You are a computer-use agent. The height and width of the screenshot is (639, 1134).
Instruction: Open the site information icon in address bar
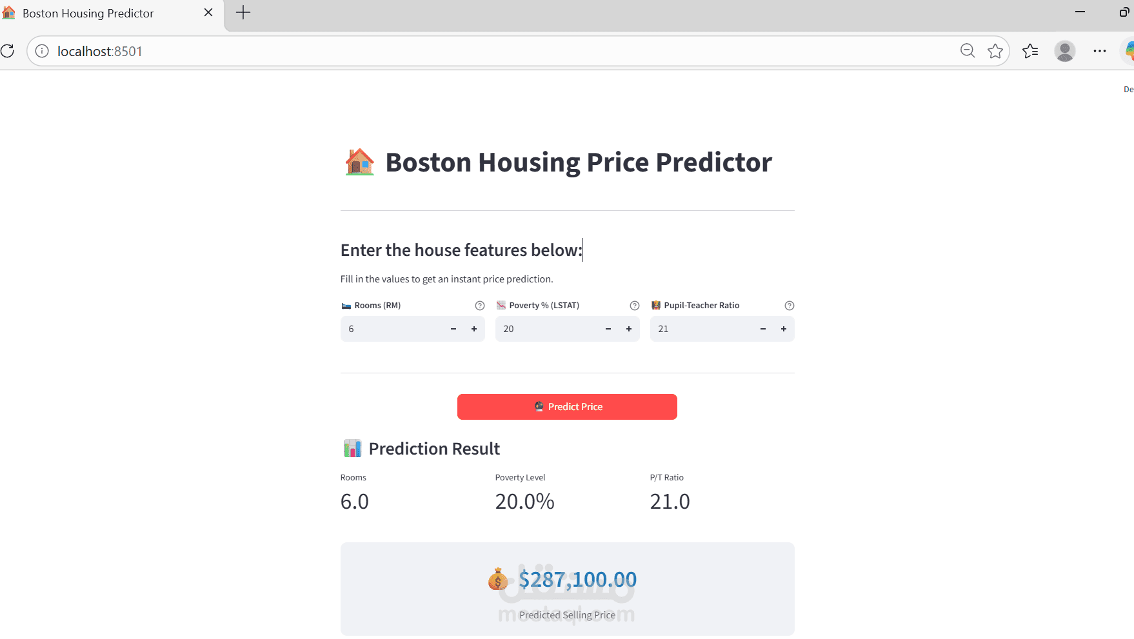click(x=41, y=51)
